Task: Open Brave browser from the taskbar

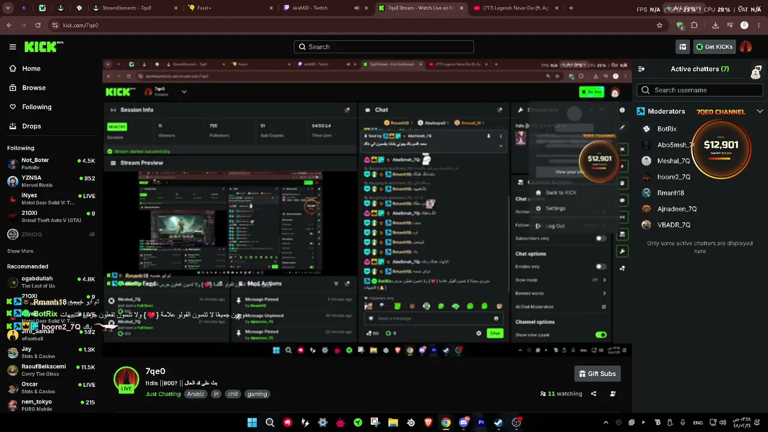Action: click(428, 422)
